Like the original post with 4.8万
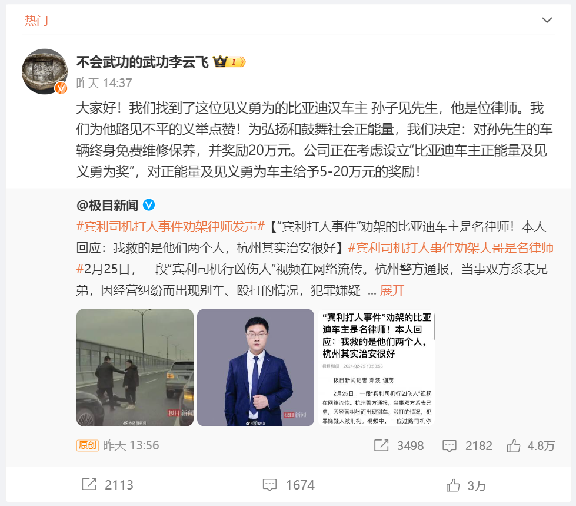The width and height of the screenshot is (576, 506). [x=514, y=446]
